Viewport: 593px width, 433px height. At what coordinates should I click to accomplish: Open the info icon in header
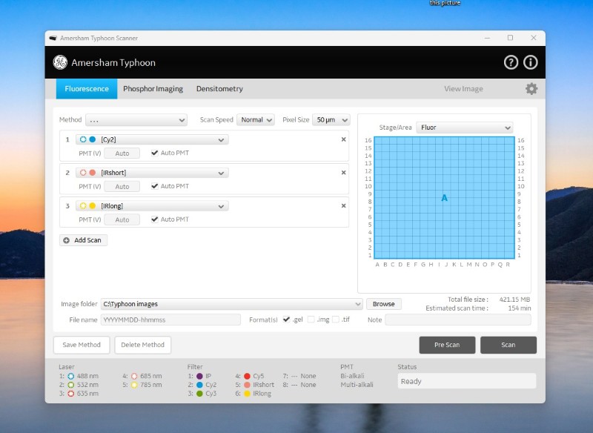(530, 62)
